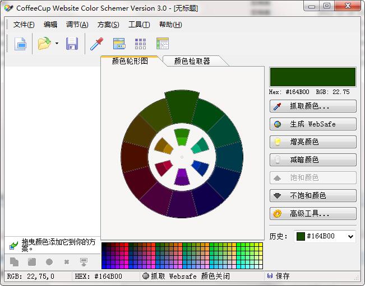
Task: Select the dark purple bottom outer wheel segment
Action: click(182, 204)
